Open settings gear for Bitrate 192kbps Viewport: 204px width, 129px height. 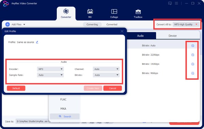(x=193, y=64)
